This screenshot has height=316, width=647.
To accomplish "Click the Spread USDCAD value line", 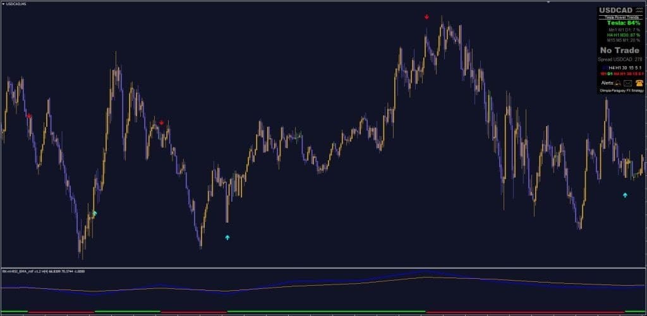I will point(620,59).
